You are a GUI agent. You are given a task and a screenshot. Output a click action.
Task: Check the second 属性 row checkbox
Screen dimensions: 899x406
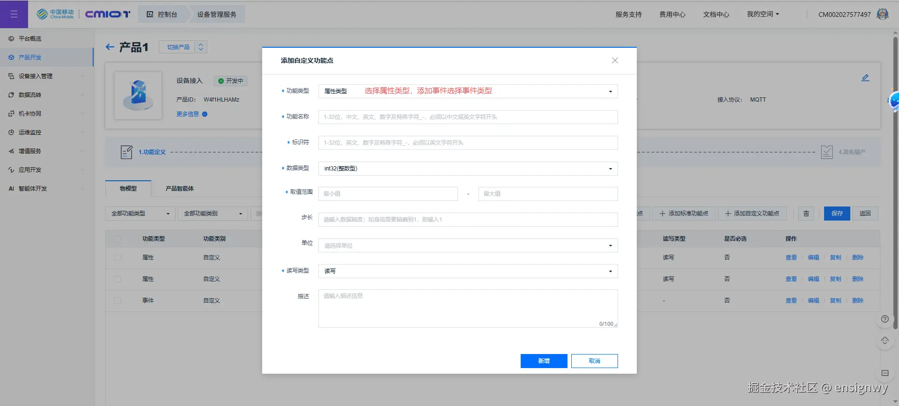click(118, 279)
